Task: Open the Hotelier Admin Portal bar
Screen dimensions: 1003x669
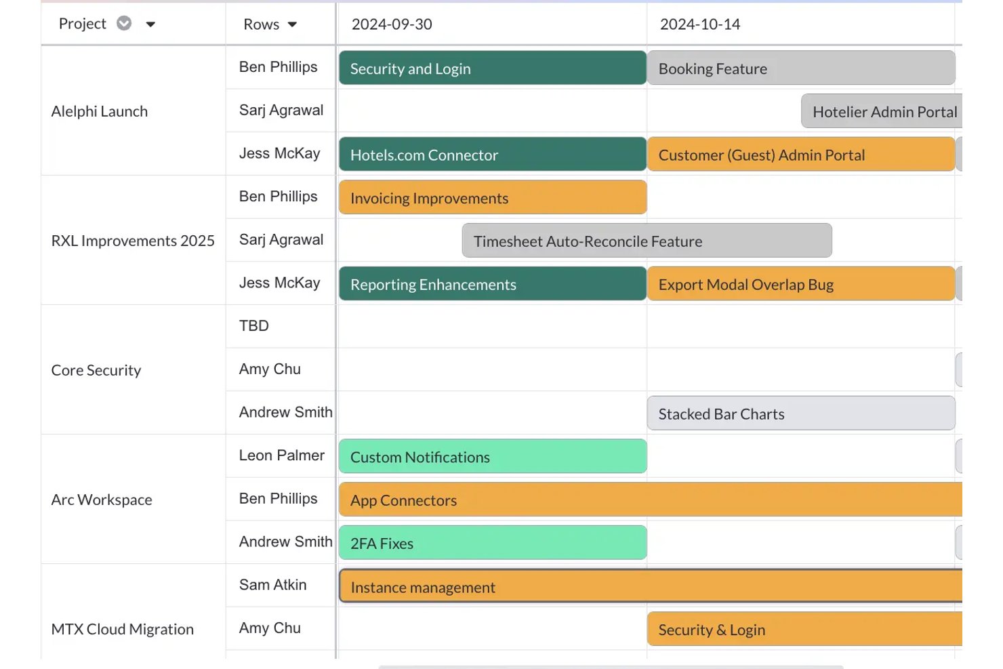Action: pos(882,111)
